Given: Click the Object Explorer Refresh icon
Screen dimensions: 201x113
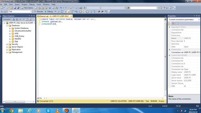Looking at the screenshot, I should tap(27, 19).
